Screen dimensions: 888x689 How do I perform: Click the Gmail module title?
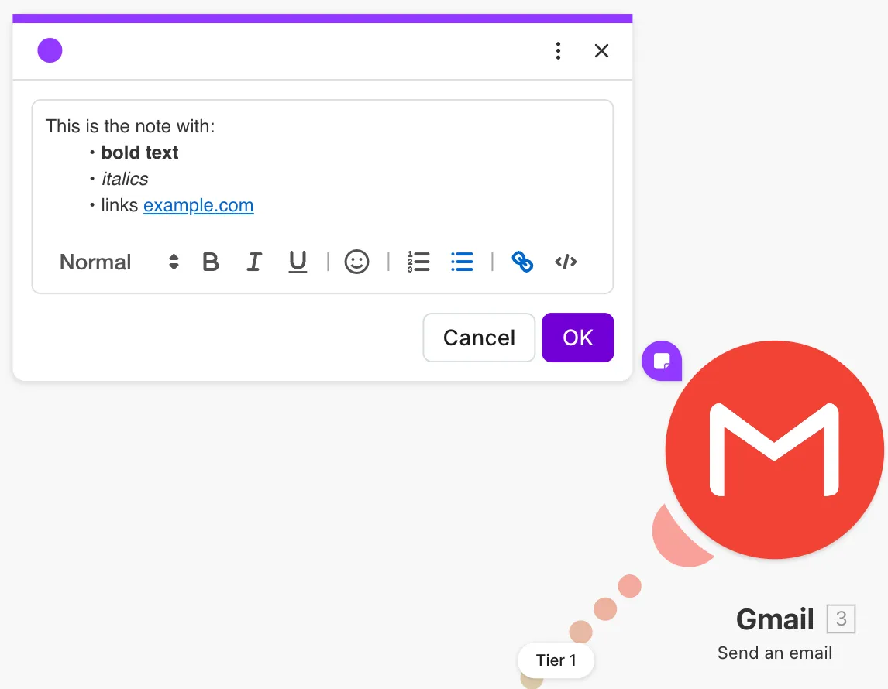[x=775, y=619]
